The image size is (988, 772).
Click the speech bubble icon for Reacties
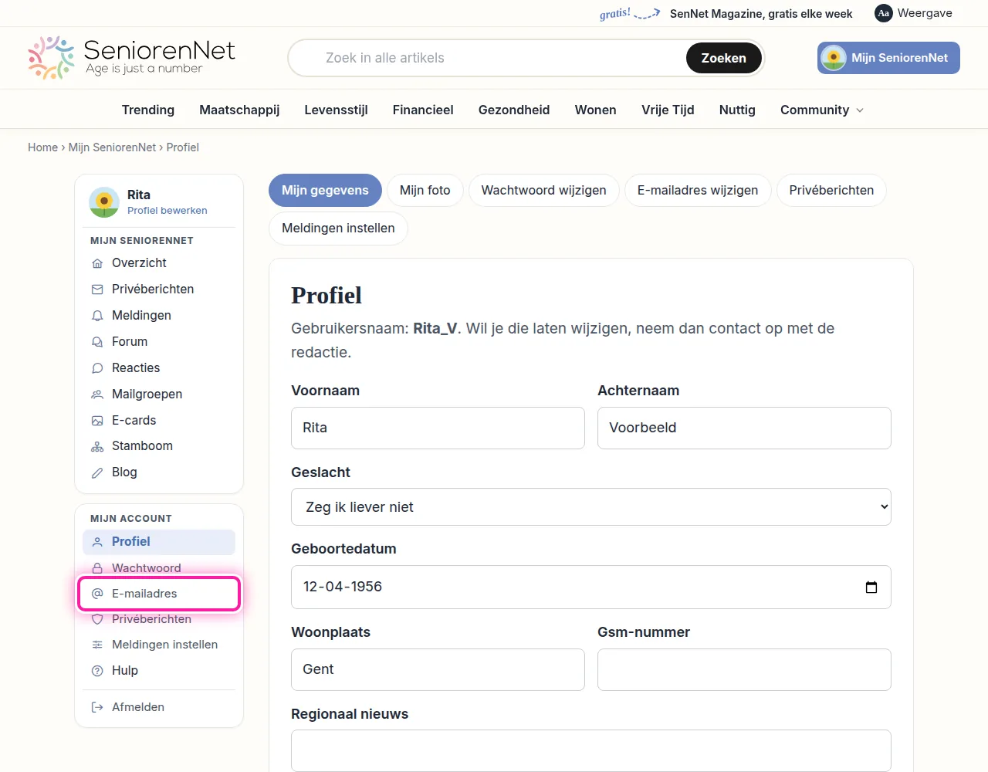[97, 368]
